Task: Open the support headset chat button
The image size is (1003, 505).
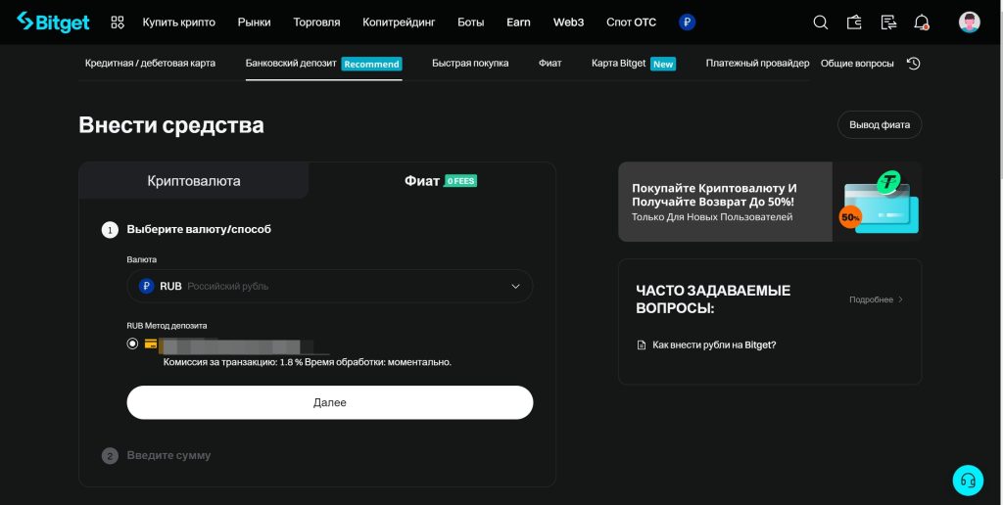Action: click(x=968, y=480)
